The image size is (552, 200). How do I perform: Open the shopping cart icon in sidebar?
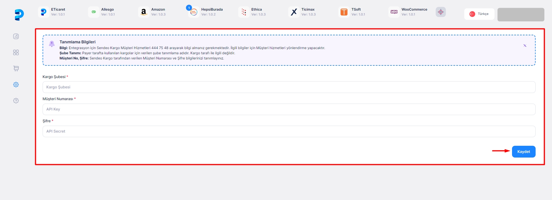pos(16,69)
